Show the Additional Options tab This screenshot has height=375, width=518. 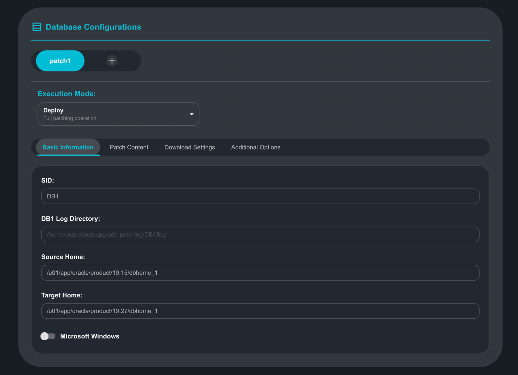pyautogui.click(x=255, y=147)
